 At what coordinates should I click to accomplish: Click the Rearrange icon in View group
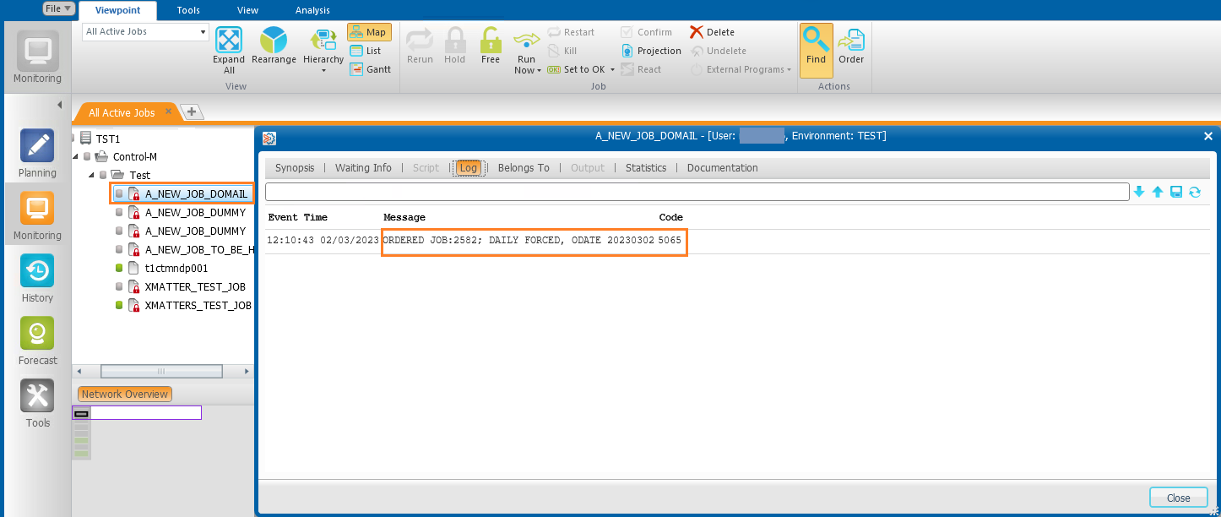(274, 41)
